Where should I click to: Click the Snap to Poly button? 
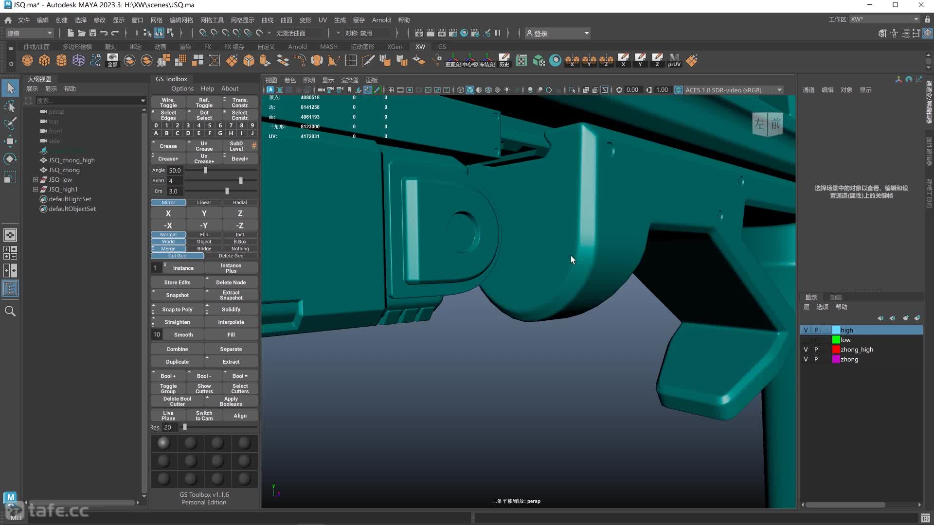pos(177,310)
